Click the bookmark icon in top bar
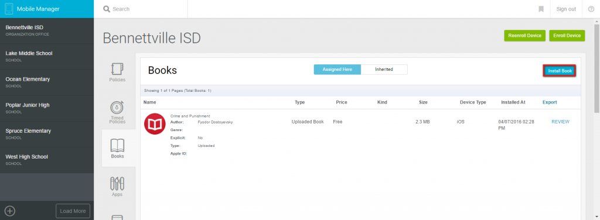 click(541, 9)
